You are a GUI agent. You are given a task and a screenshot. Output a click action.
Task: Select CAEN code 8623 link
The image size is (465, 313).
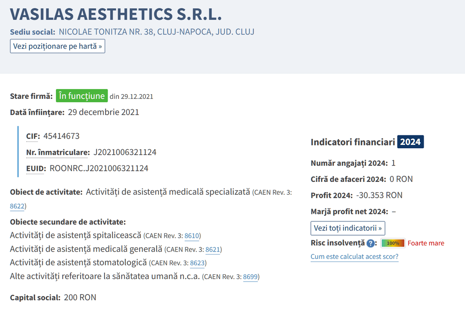198,263
